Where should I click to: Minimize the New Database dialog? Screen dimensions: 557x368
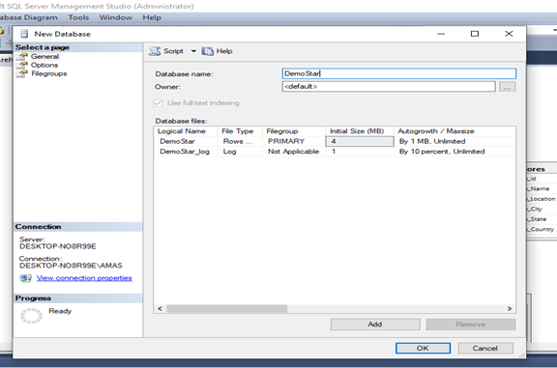tap(441, 34)
